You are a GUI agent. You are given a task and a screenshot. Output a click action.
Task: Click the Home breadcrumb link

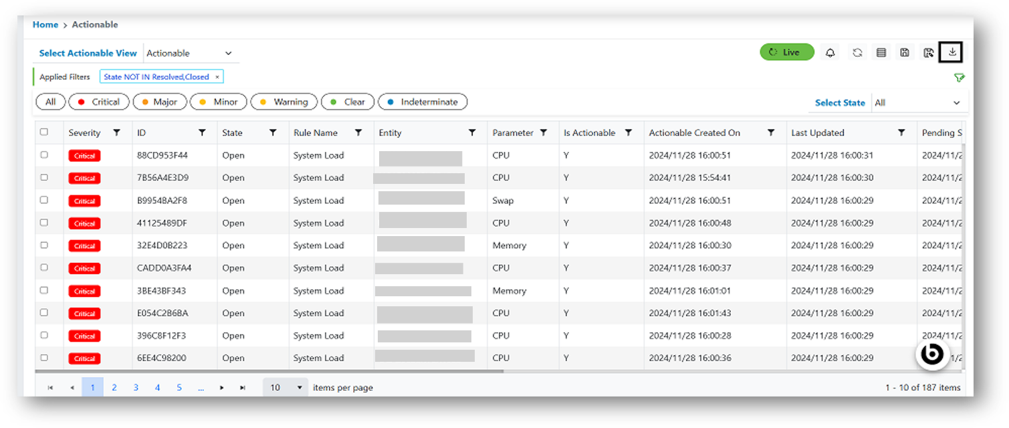[45, 25]
